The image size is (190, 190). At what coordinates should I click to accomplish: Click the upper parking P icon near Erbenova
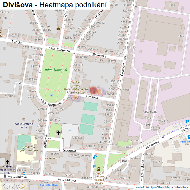click(x=95, y=157)
